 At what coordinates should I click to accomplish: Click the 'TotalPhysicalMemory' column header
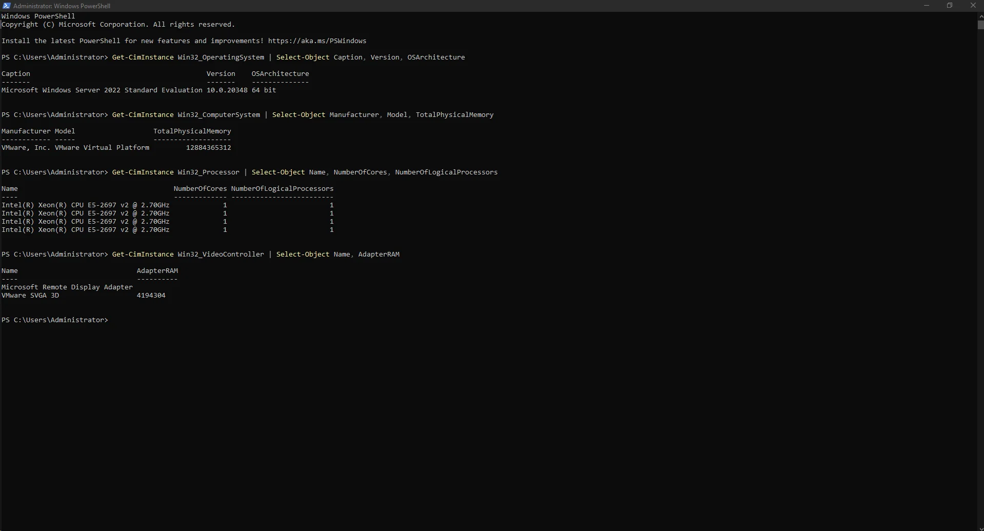tap(192, 131)
